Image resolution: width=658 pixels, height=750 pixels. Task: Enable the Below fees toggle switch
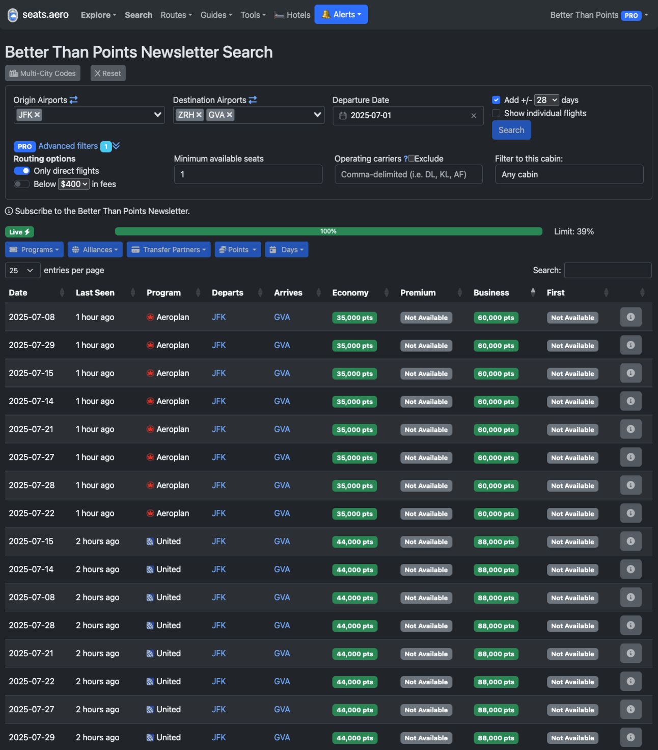(22, 184)
